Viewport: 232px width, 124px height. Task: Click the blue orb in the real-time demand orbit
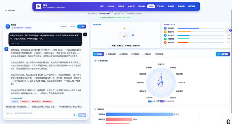pyautogui.click(x=133, y=35)
